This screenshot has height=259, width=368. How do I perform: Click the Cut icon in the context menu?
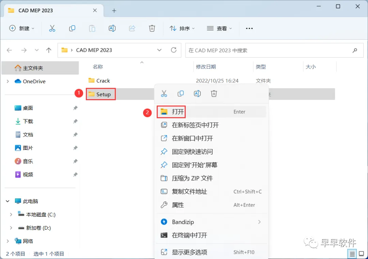pos(164,94)
